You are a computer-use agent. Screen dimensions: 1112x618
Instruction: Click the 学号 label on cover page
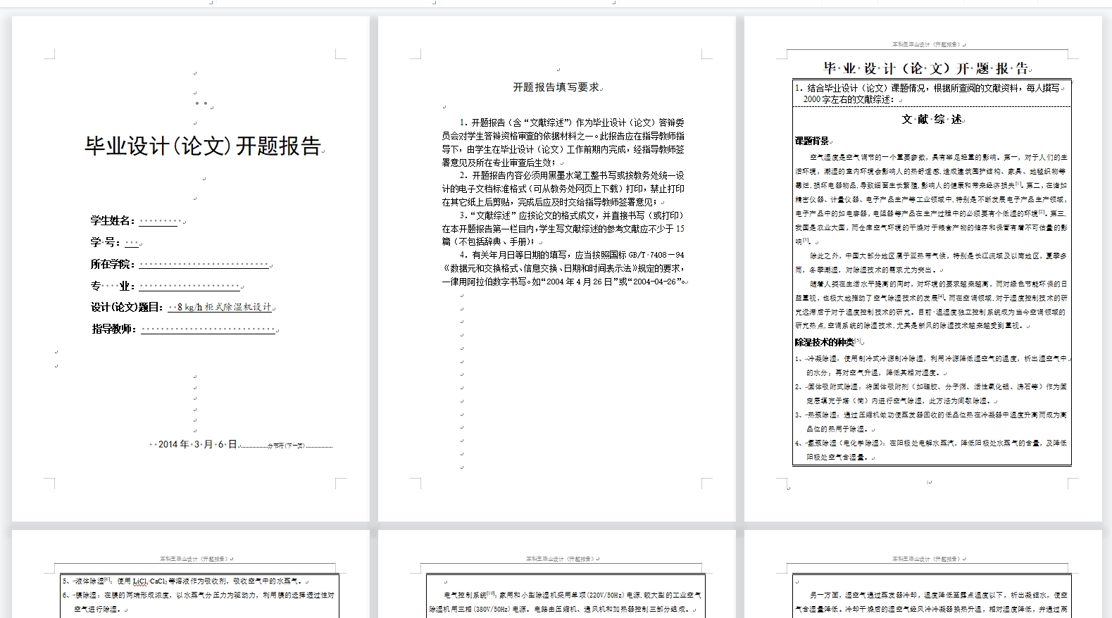[106, 242]
